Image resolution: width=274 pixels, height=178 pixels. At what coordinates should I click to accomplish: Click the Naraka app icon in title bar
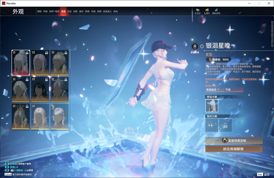(4, 3)
